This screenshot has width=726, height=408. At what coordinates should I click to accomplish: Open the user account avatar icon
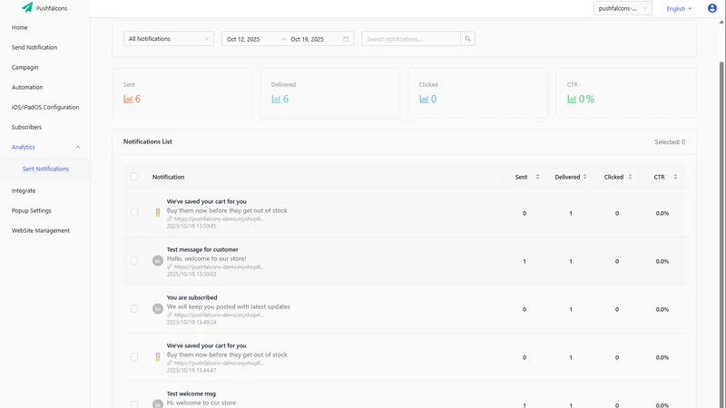coord(712,8)
